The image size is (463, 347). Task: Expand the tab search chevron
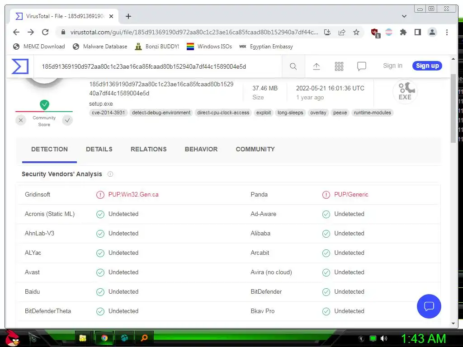click(404, 16)
